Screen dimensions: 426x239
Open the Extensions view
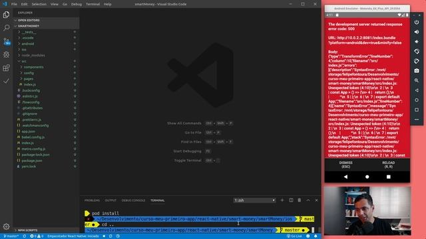coord(6,68)
